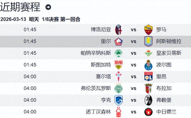Click the Porto club crest
This screenshot has height=118, width=191.
[148, 65]
